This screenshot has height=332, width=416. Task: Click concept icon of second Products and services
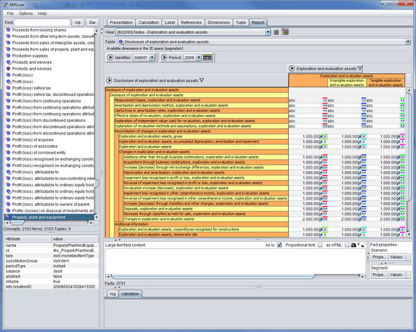point(8,69)
